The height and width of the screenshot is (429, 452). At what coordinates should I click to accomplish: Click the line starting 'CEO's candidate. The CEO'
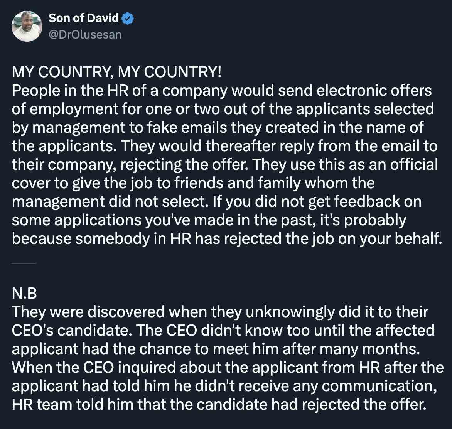pos(223,331)
